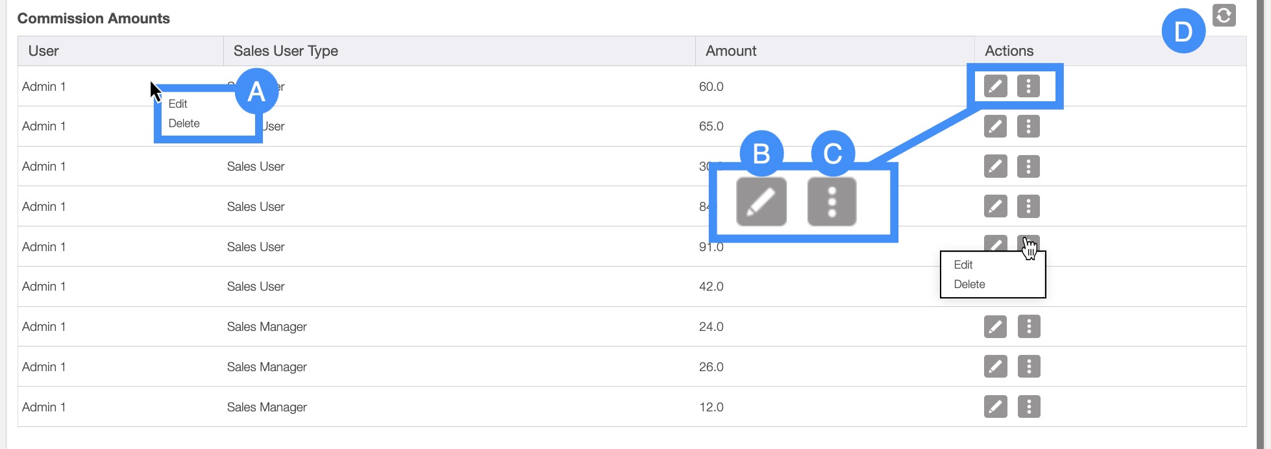Click the enlarged pencil icon in the zoomed callout
1271x449 pixels.
(x=761, y=202)
